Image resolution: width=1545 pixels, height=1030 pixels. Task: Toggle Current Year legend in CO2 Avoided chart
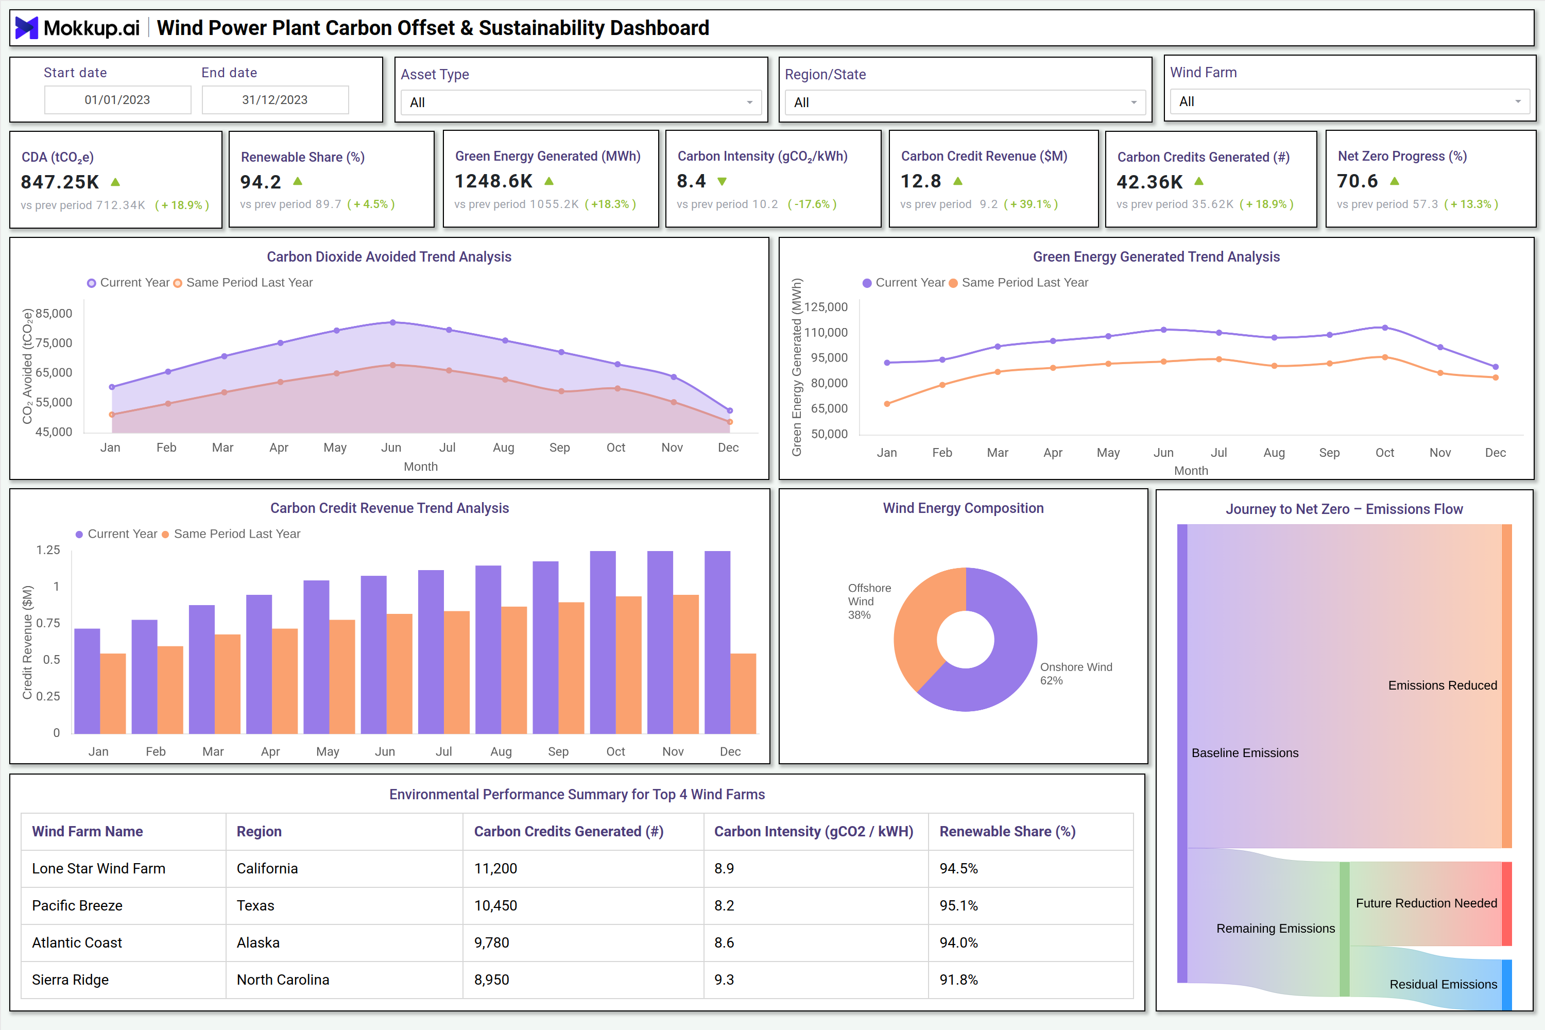point(128,282)
